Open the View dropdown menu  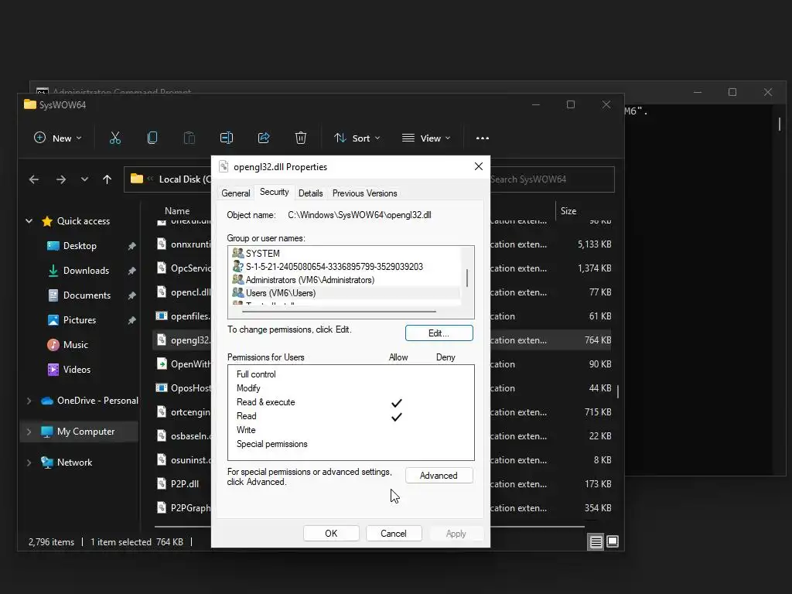pyautogui.click(x=426, y=138)
